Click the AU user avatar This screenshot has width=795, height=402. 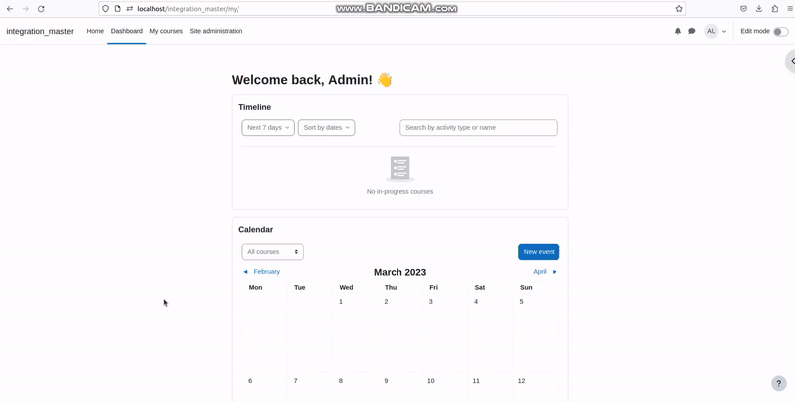(x=712, y=31)
